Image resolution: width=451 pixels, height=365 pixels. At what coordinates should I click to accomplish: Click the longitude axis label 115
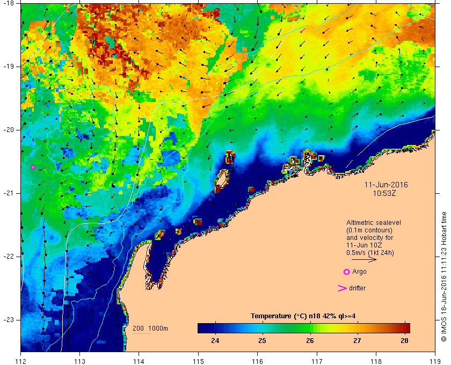198,362
